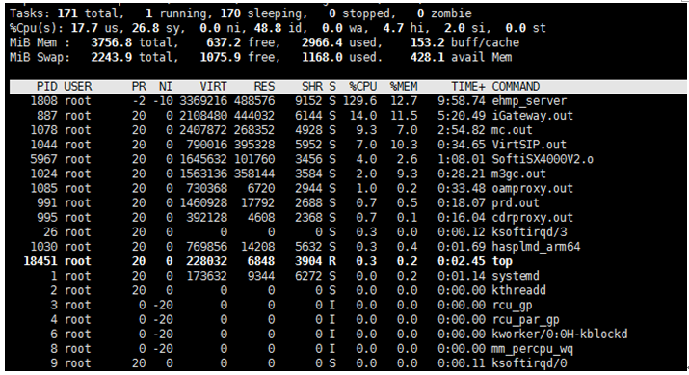
Task: Click the %MEM column header
Action: (x=404, y=86)
